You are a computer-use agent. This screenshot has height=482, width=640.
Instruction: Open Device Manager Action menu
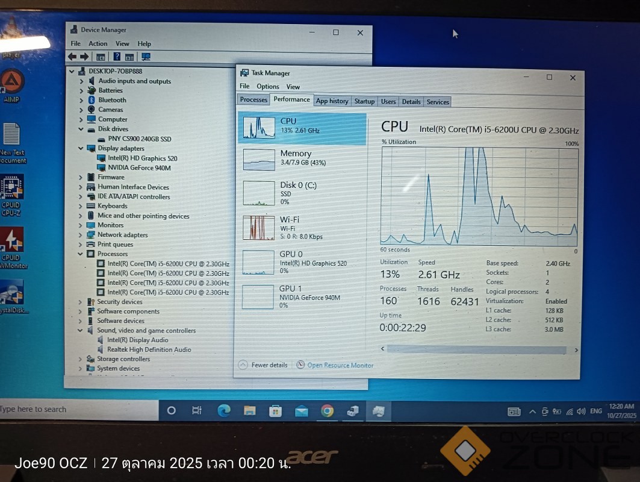98,43
